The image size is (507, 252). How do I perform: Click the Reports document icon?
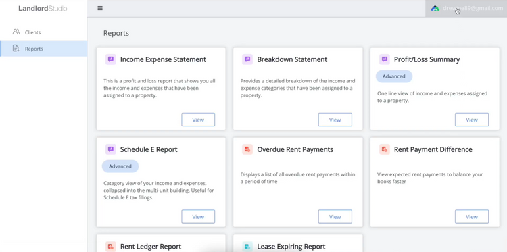point(16,49)
